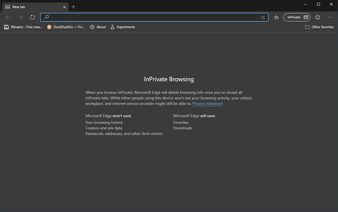
Task: Maximize the browser window
Action: pos(318,4)
